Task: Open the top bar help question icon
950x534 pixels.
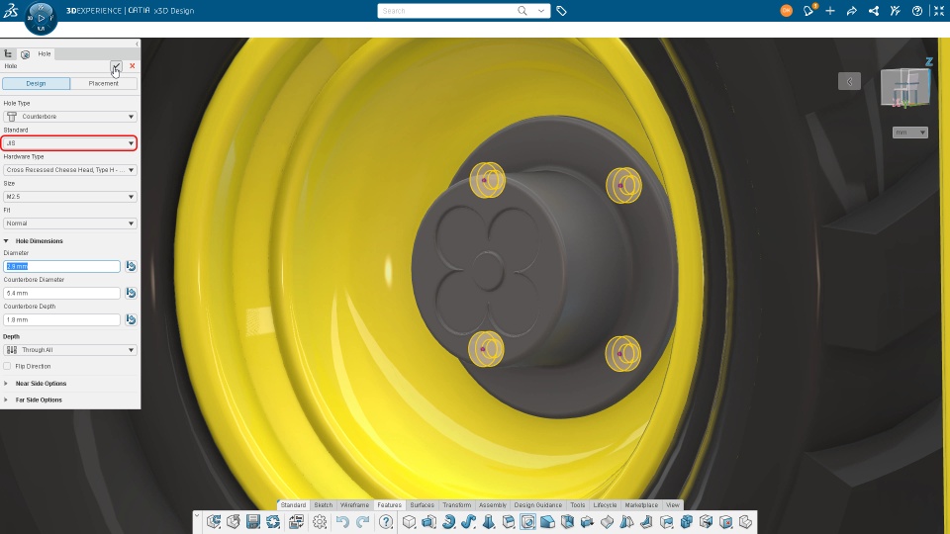Action: (917, 11)
